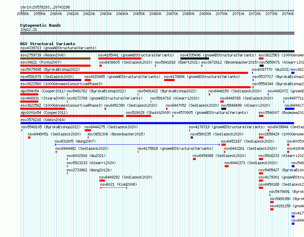304x237 pixels.
Task: Open the nsv5491422 (ByrskaBishop2022) label
Action: [167, 91]
